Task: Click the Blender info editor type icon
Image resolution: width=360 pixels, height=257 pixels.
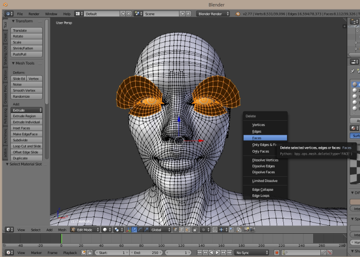Action: click(8, 14)
